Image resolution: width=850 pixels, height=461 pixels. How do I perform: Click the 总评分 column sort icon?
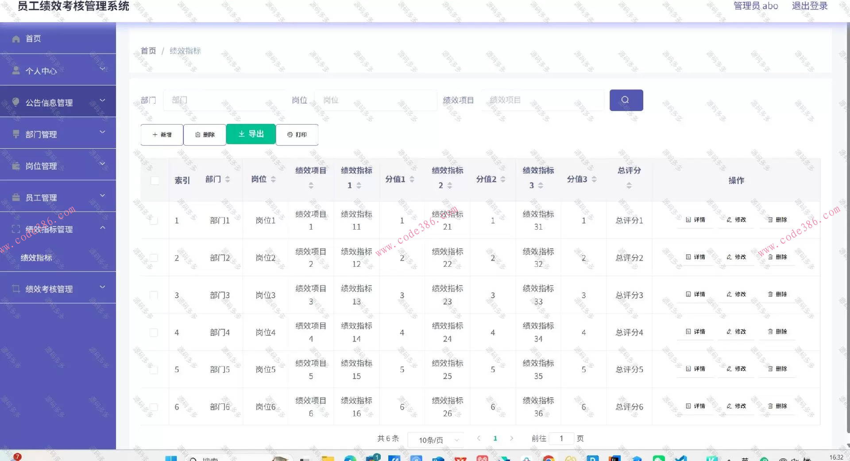629,186
